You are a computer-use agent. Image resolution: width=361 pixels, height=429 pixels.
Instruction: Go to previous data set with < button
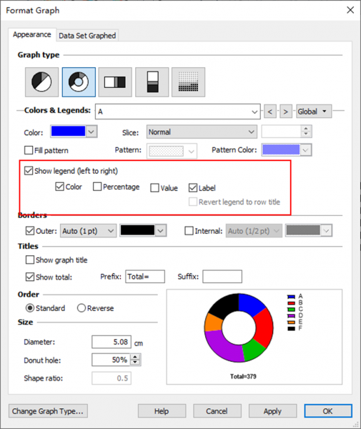270,112
